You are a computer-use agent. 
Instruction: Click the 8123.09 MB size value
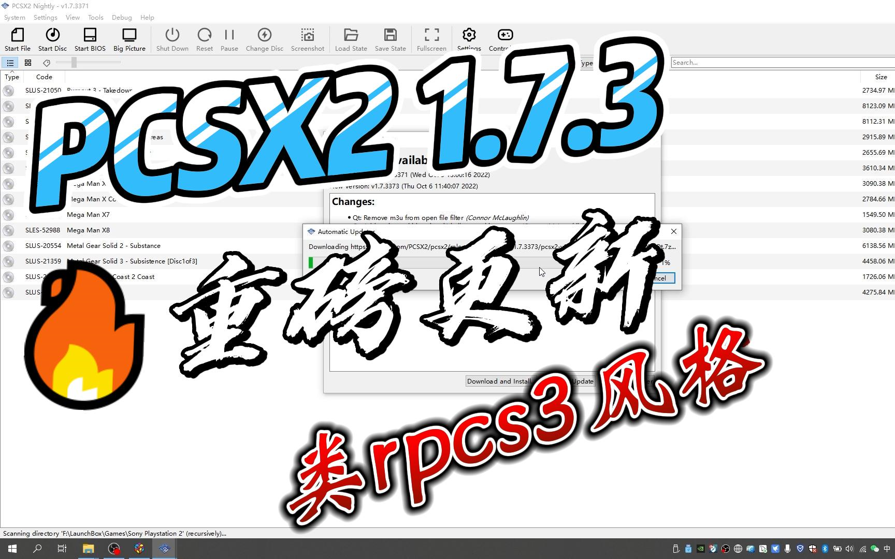(878, 106)
